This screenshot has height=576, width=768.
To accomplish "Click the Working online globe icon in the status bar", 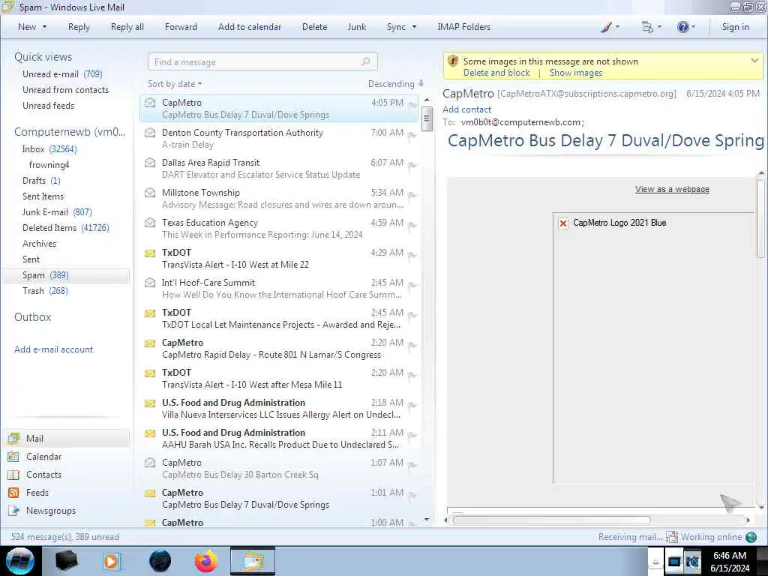I will (751, 537).
